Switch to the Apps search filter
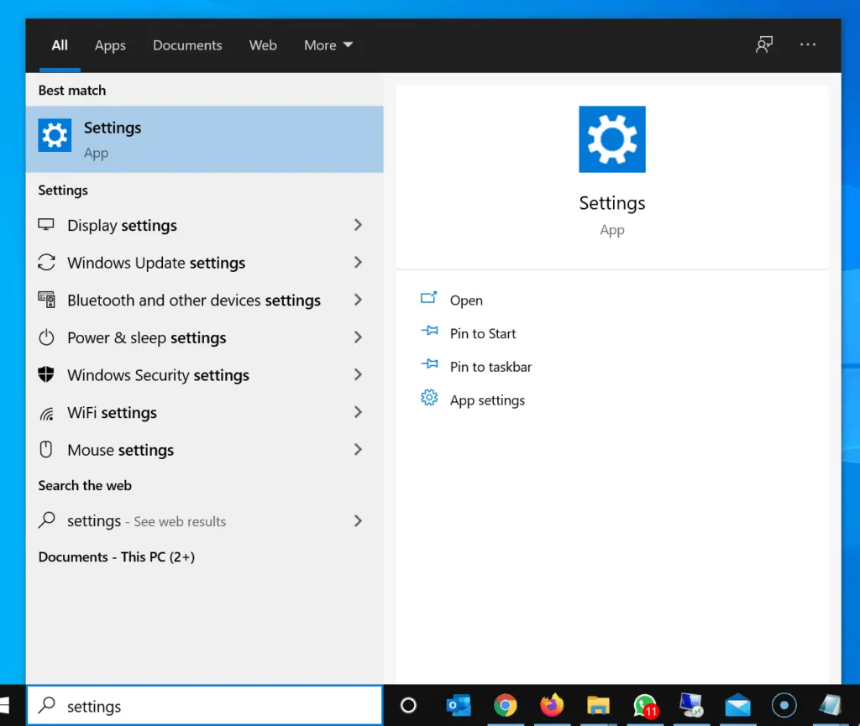 (110, 45)
